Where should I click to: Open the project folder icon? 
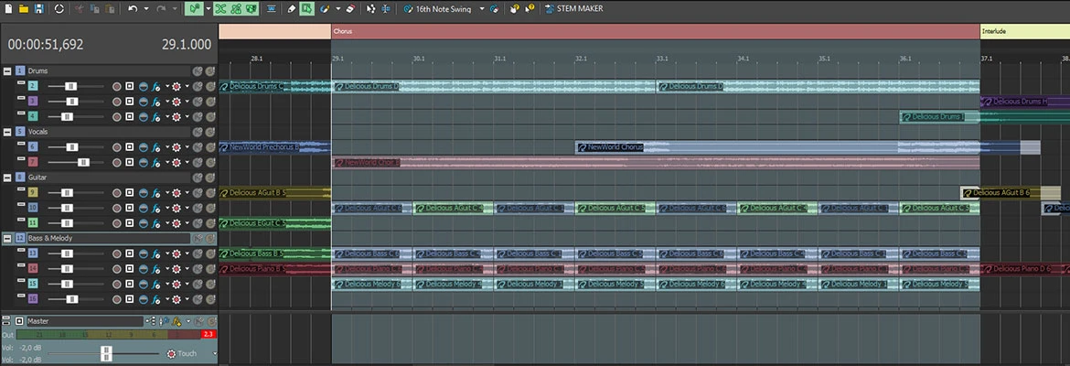[x=23, y=8]
